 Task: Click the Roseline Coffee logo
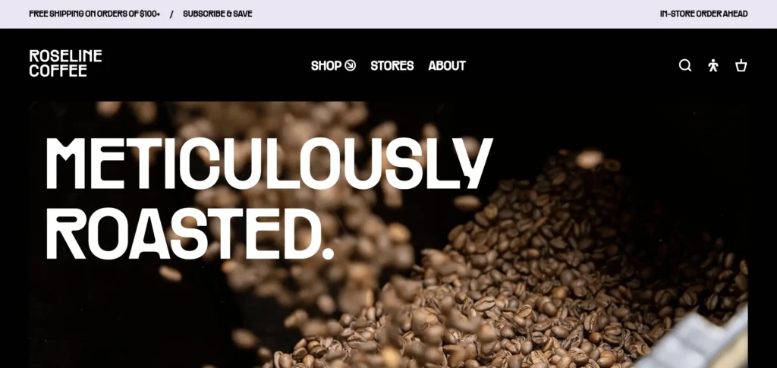[x=65, y=63]
